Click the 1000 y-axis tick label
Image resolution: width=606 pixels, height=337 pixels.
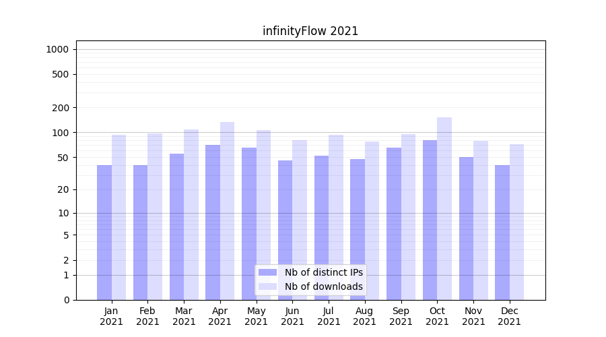click(x=57, y=49)
